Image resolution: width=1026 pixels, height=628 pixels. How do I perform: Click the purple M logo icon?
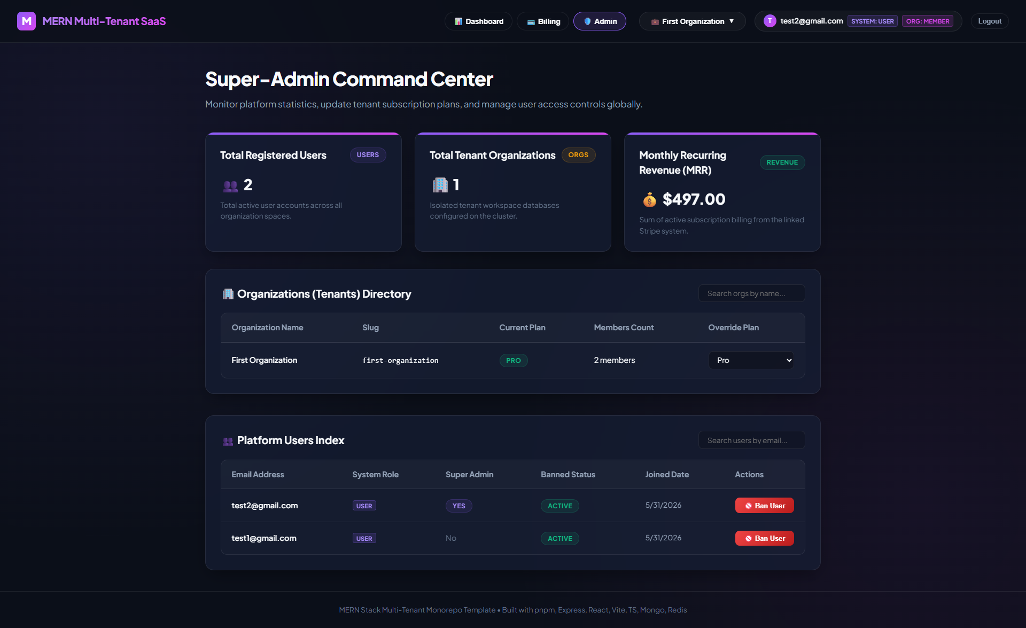pyautogui.click(x=26, y=21)
